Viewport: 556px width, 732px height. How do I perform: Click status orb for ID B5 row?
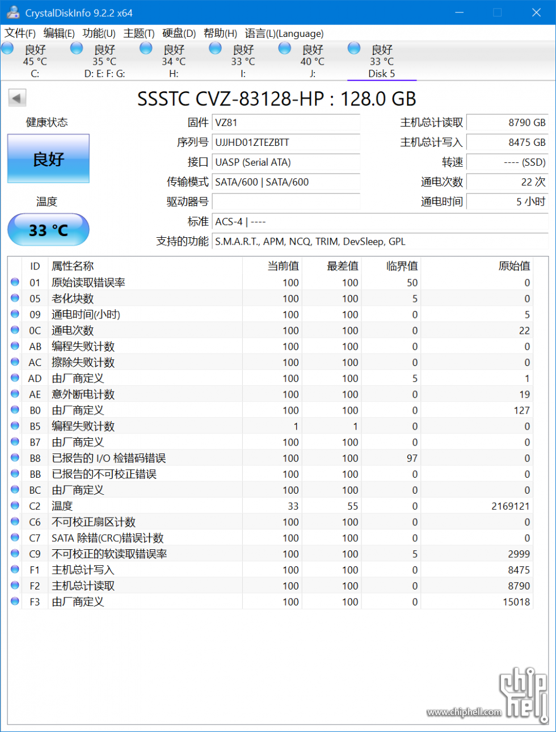pyautogui.click(x=15, y=426)
